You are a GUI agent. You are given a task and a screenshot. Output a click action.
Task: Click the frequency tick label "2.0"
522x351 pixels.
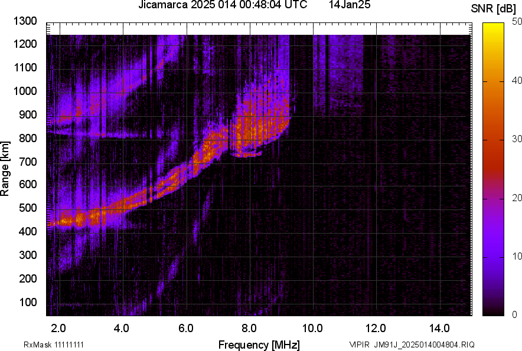[x=58, y=329]
